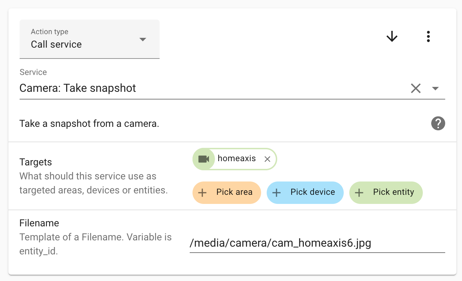Remove the homeaxis target chip
Image resolution: width=462 pixels, height=281 pixels.
point(267,159)
